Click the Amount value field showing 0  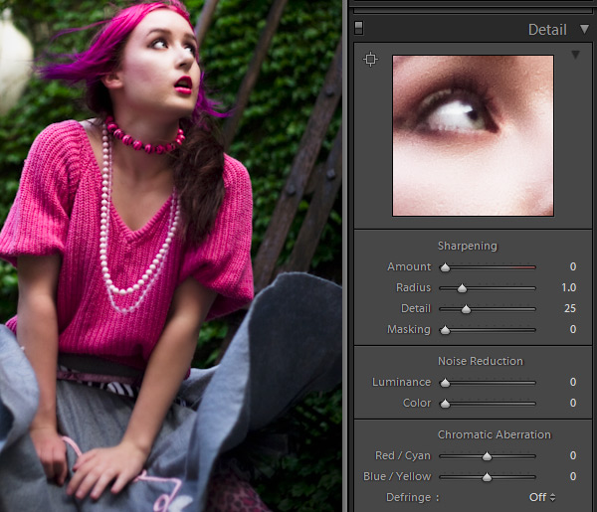pos(573,266)
